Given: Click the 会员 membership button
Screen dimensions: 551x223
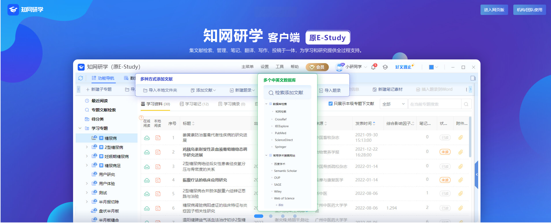Looking at the screenshot, I should click(317, 67).
